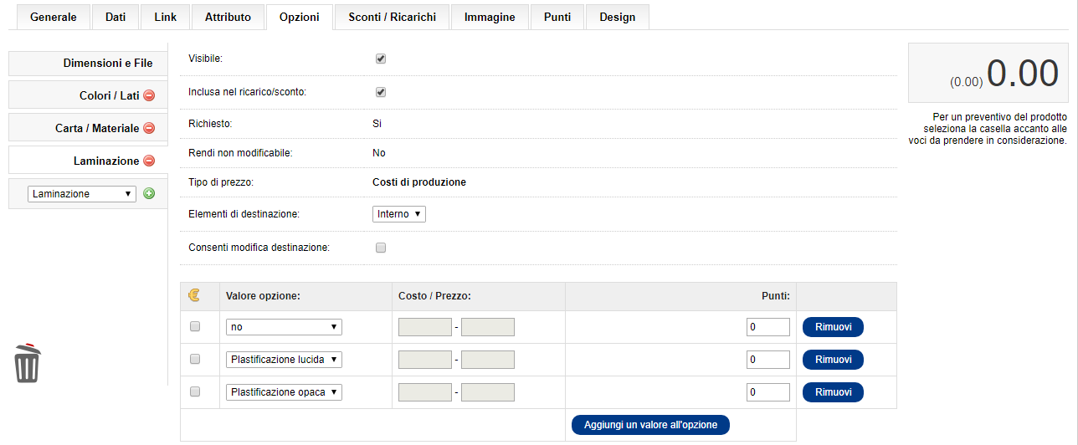
Task: Switch to the Sconti / Ricarichi tab
Action: (393, 17)
